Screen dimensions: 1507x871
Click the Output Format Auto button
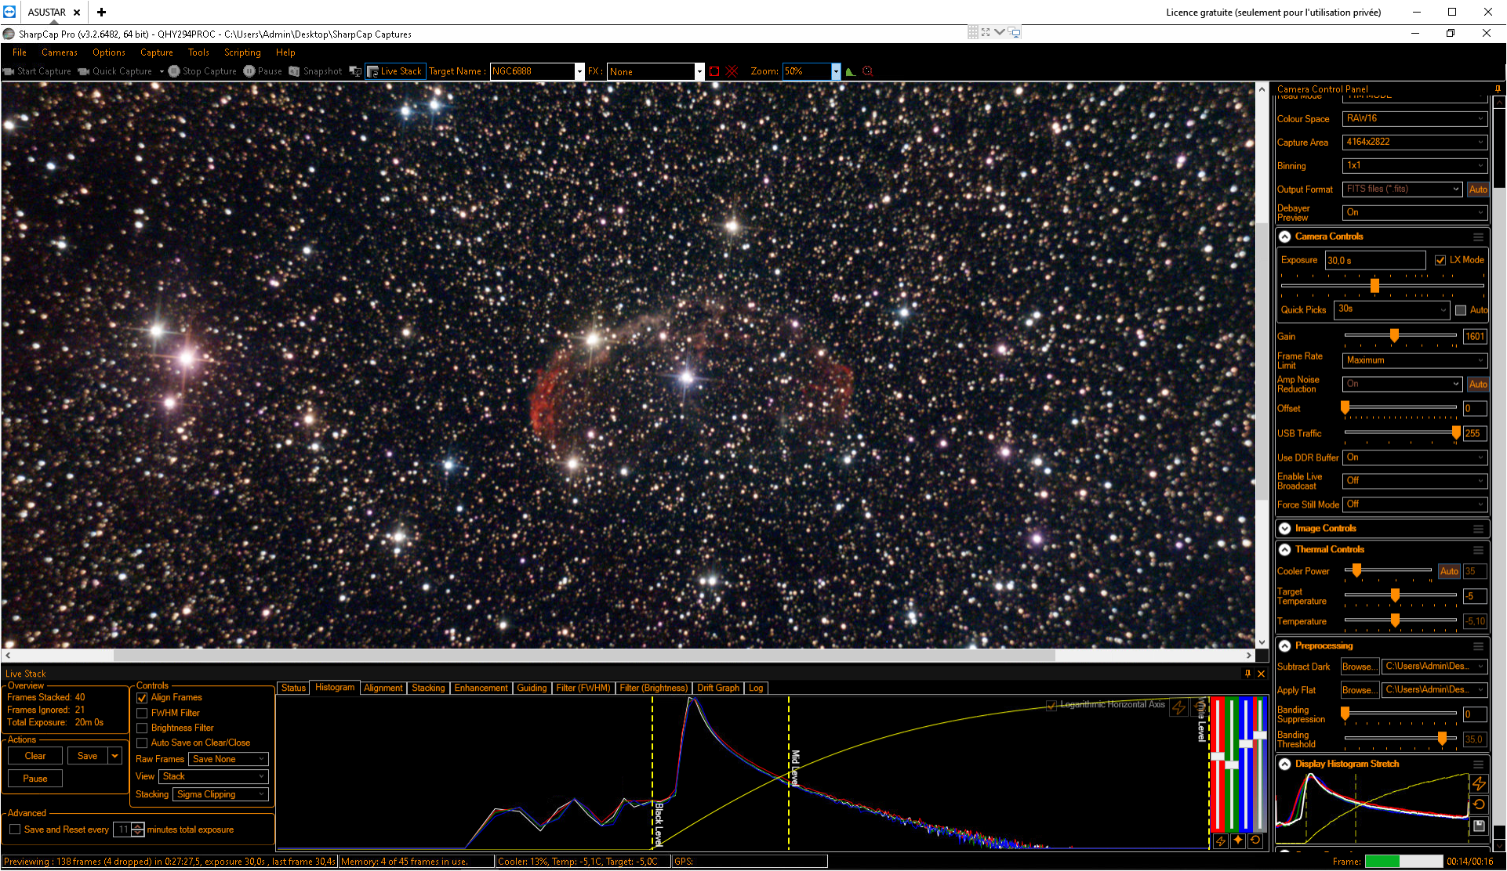1478,190
